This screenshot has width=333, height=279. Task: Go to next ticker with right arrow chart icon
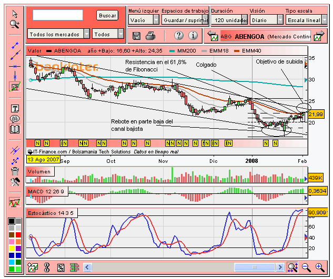[319, 36]
